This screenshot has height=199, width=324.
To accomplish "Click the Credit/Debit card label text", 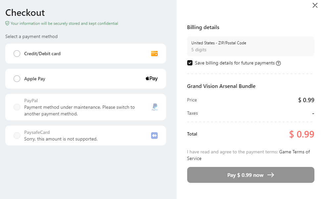I will pos(42,54).
